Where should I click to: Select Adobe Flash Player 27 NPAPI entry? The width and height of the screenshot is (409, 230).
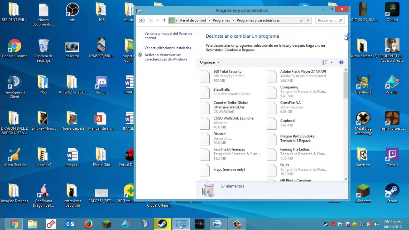(299, 76)
